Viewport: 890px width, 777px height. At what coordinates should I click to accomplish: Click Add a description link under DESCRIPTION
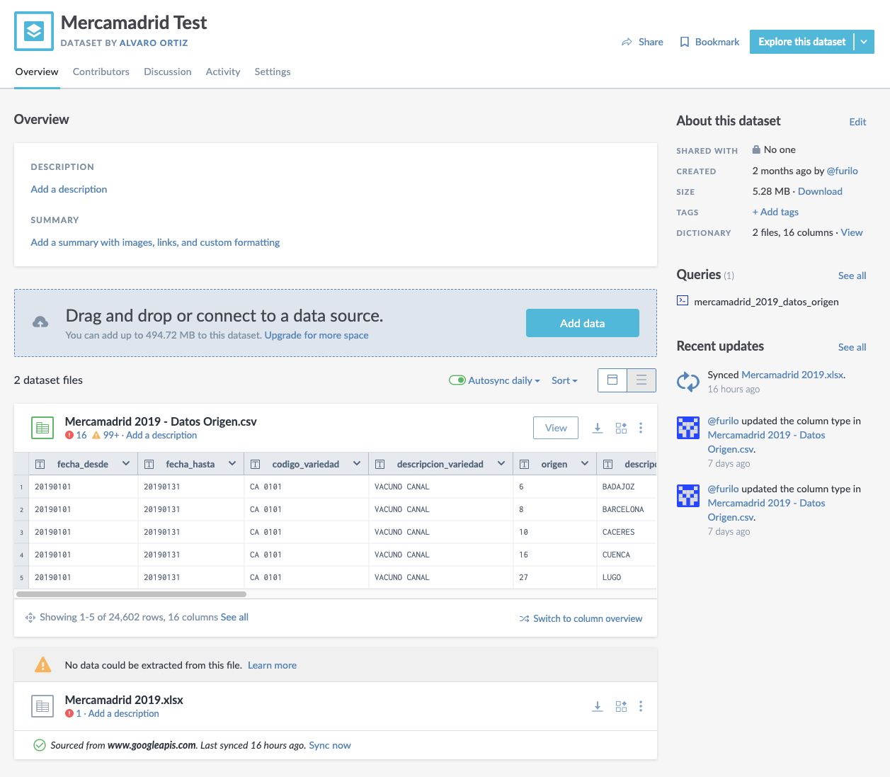tap(69, 189)
